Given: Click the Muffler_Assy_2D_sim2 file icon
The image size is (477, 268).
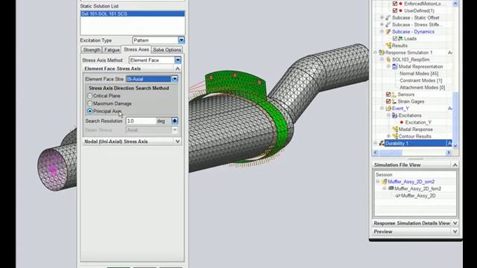Looking at the screenshot, I should 385,182.
